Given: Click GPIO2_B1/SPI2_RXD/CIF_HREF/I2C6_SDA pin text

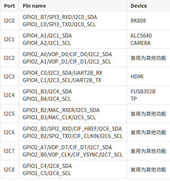Looking at the screenshot, I should [x=72, y=129].
